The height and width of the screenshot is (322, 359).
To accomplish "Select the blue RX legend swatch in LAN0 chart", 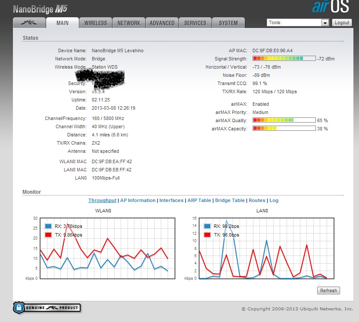I will click(207, 226).
